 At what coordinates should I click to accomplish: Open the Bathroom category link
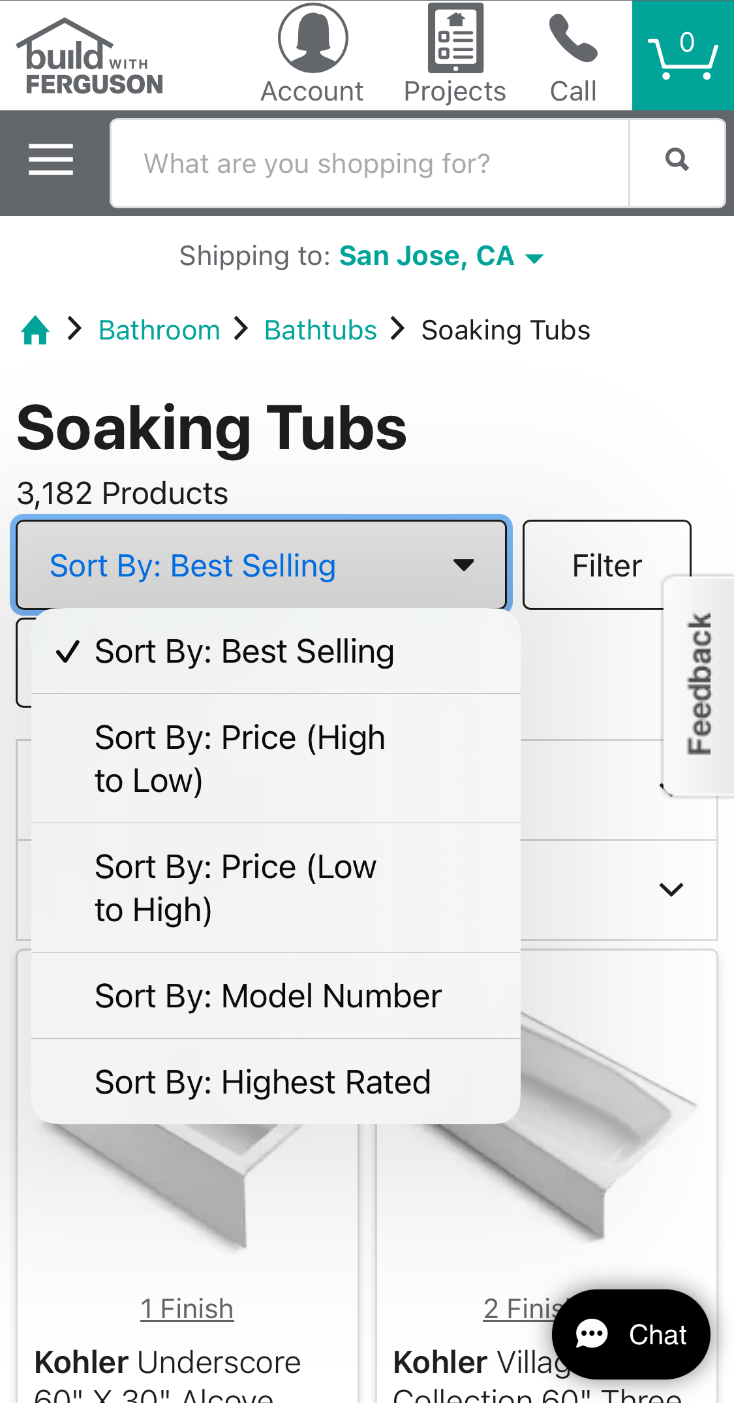click(x=159, y=330)
